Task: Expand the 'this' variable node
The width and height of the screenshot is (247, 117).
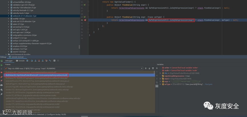Action: click(x=160, y=73)
